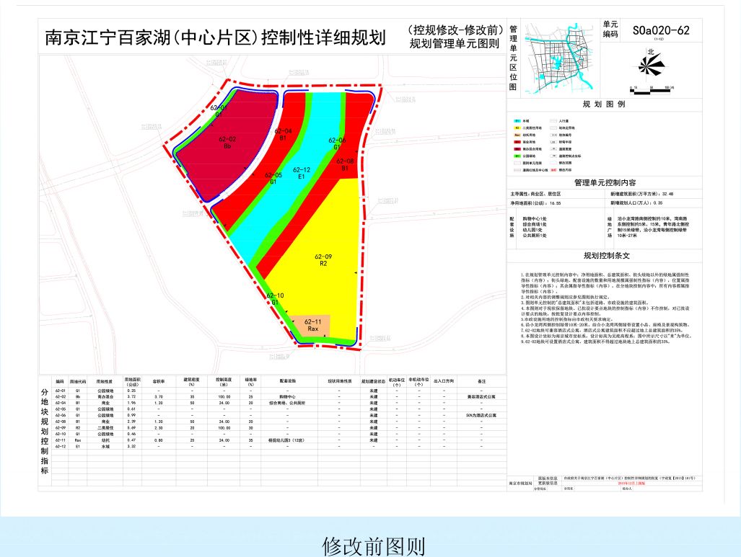Select the red 商业用地 legend swatch

[517, 142]
